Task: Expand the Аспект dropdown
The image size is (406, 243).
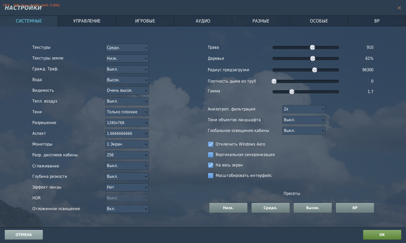Action: click(x=127, y=134)
